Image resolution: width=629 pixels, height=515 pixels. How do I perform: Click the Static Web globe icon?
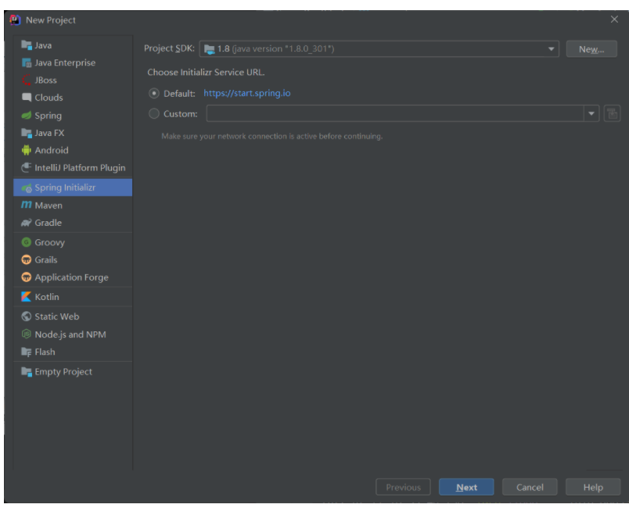pyautogui.click(x=27, y=317)
